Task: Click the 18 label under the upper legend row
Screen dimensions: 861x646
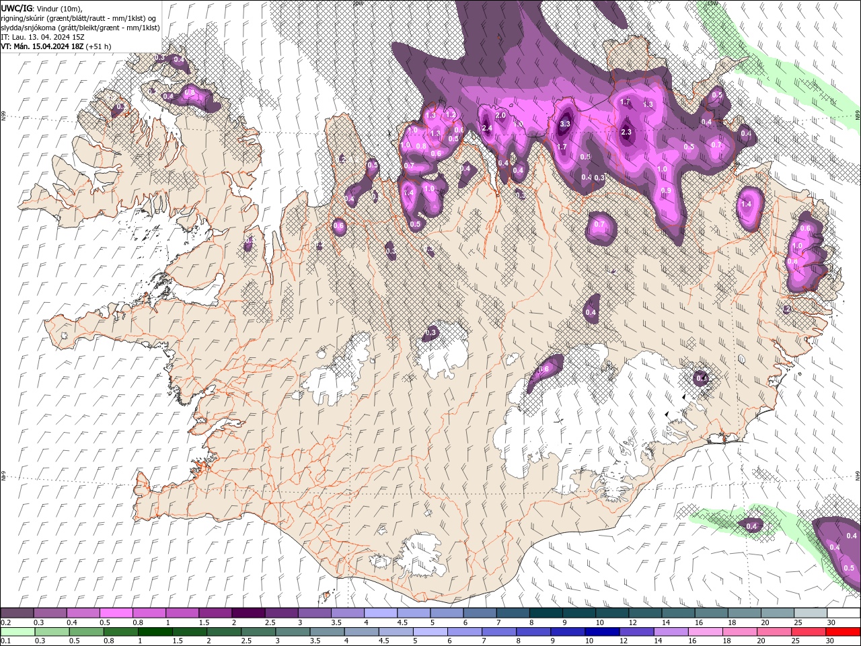Action: pos(732,622)
